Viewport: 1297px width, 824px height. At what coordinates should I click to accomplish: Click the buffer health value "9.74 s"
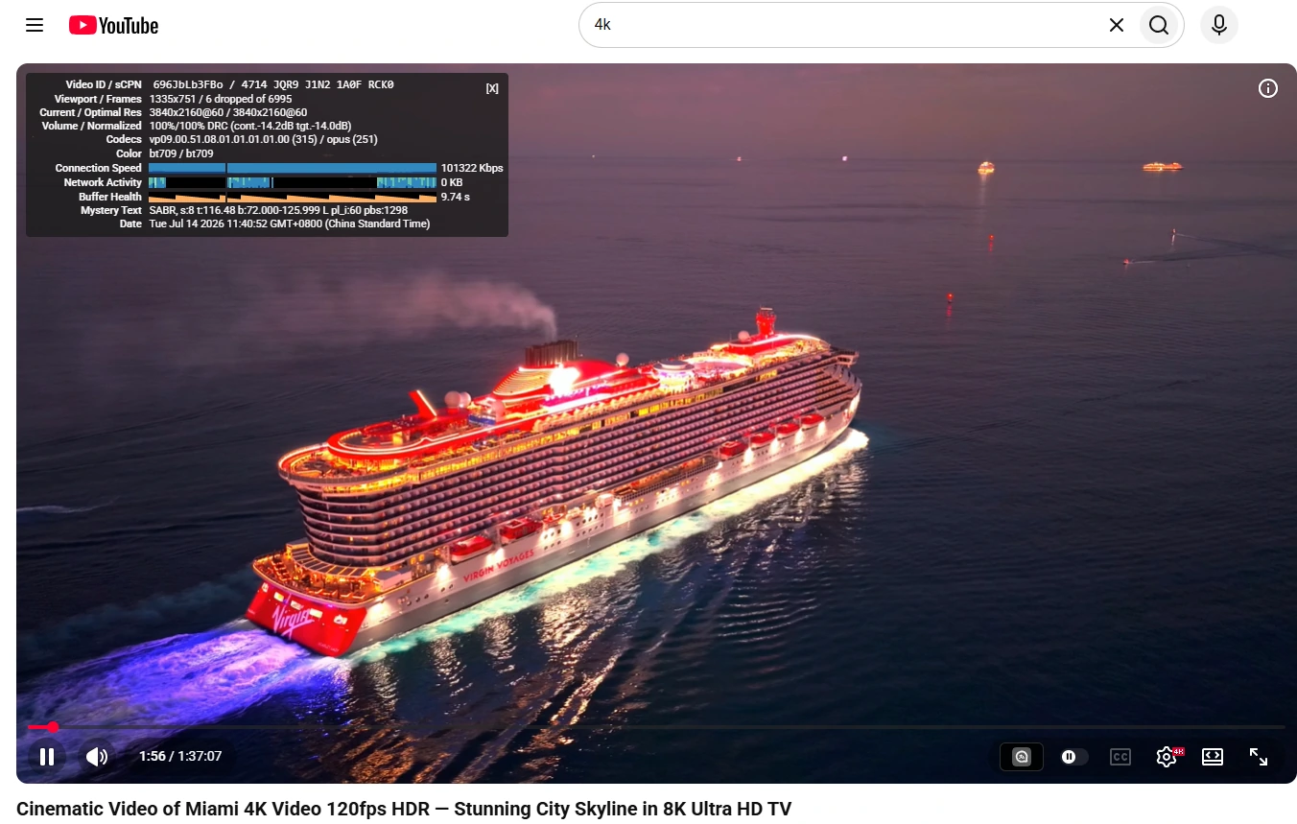click(x=456, y=197)
